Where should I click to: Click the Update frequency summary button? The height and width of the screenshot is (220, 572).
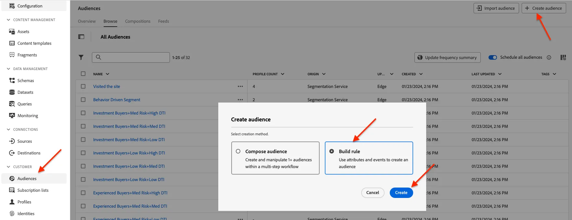(x=447, y=57)
